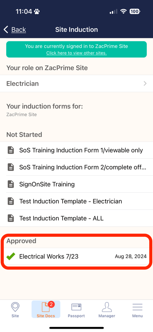Tap the Aug 28, 2024 approval date
Viewport: 153px width, 332px height.
[131, 256]
